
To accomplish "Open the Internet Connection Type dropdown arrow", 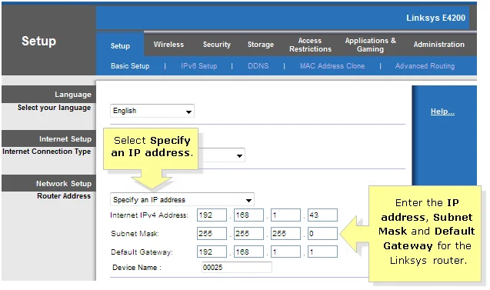I will click(x=239, y=155).
